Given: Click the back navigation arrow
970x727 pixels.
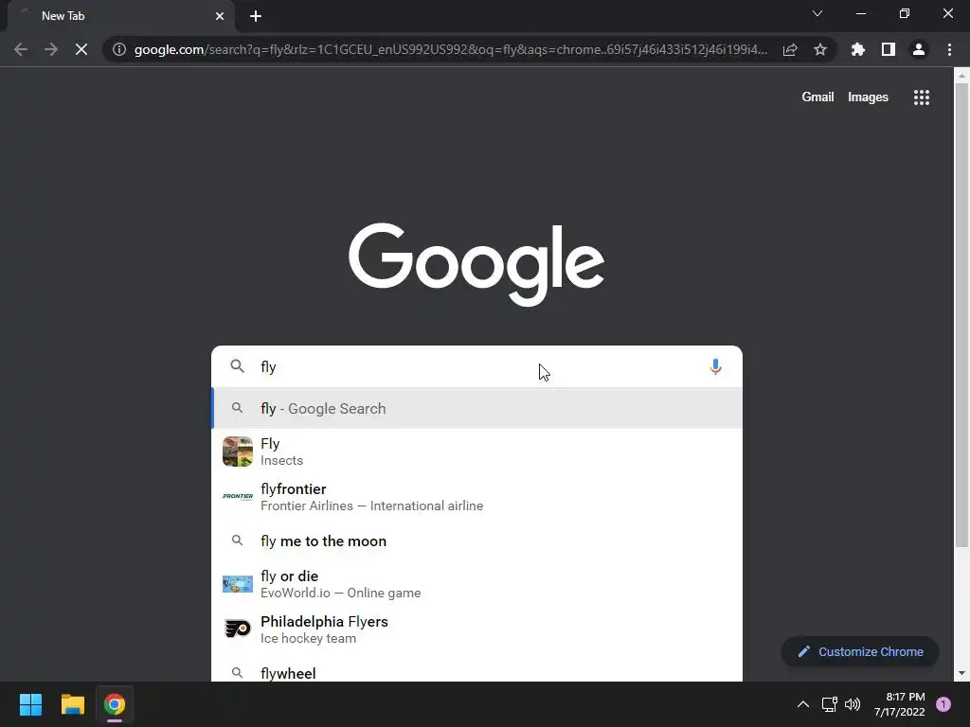Looking at the screenshot, I should [21, 49].
